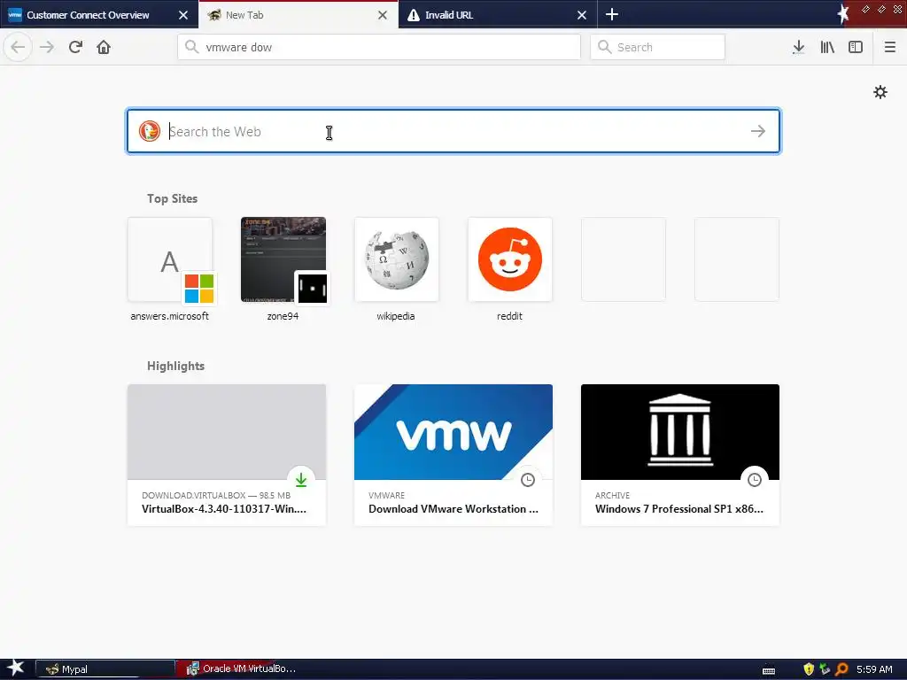The width and height of the screenshot is (907, 680).
Task: Open the Download VMware Workstation highlight
Action: point(453,455)
